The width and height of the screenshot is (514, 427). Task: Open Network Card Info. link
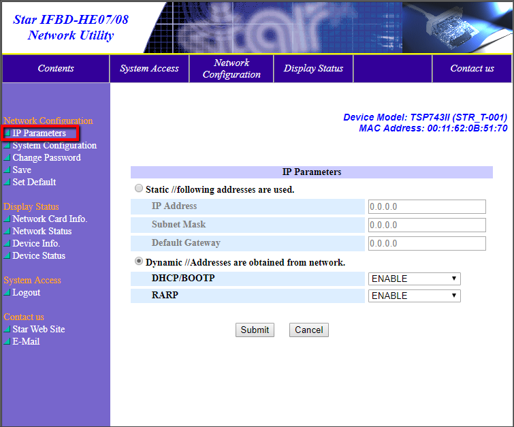tap(50, 219)
